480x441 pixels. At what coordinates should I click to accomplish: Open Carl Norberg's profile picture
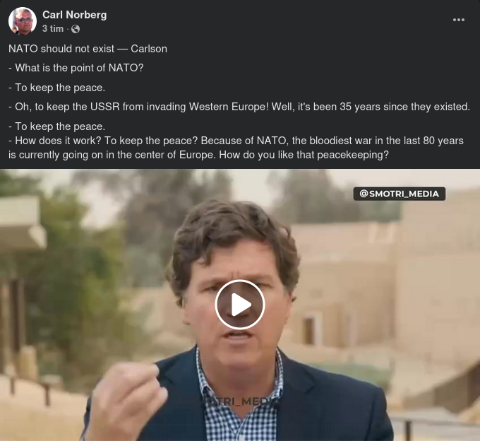tap(23, 20)
